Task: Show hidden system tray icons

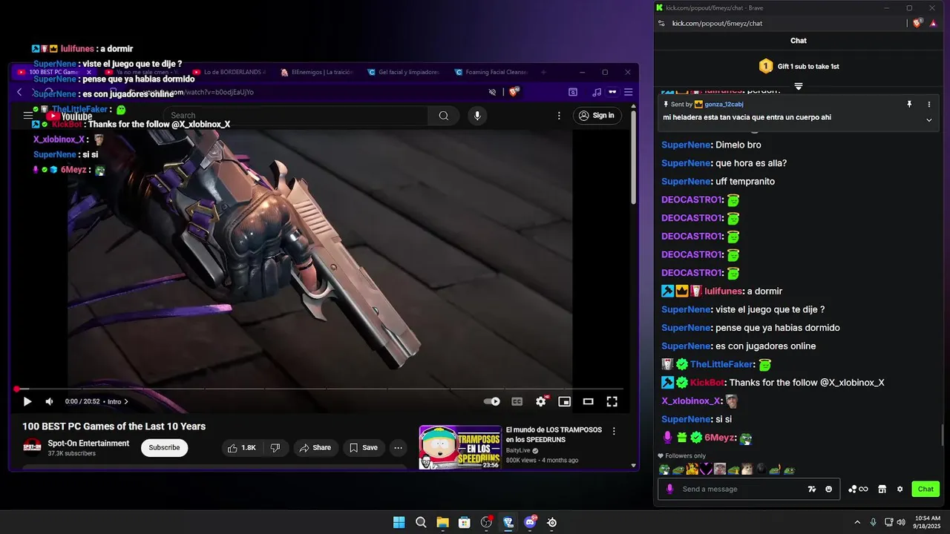Action: pyautogui.click(x=857, y=522)
